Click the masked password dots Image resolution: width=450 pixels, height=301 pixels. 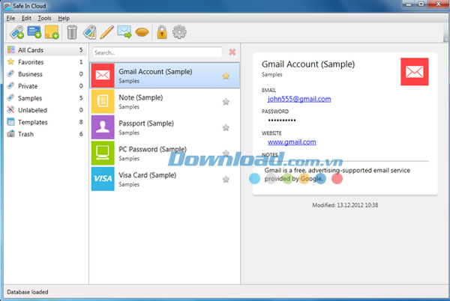[x=282, y=121]
